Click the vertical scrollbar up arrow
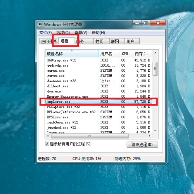Image resolution: width=194 pixels, height=194 pixels. (x=155, y=53)
